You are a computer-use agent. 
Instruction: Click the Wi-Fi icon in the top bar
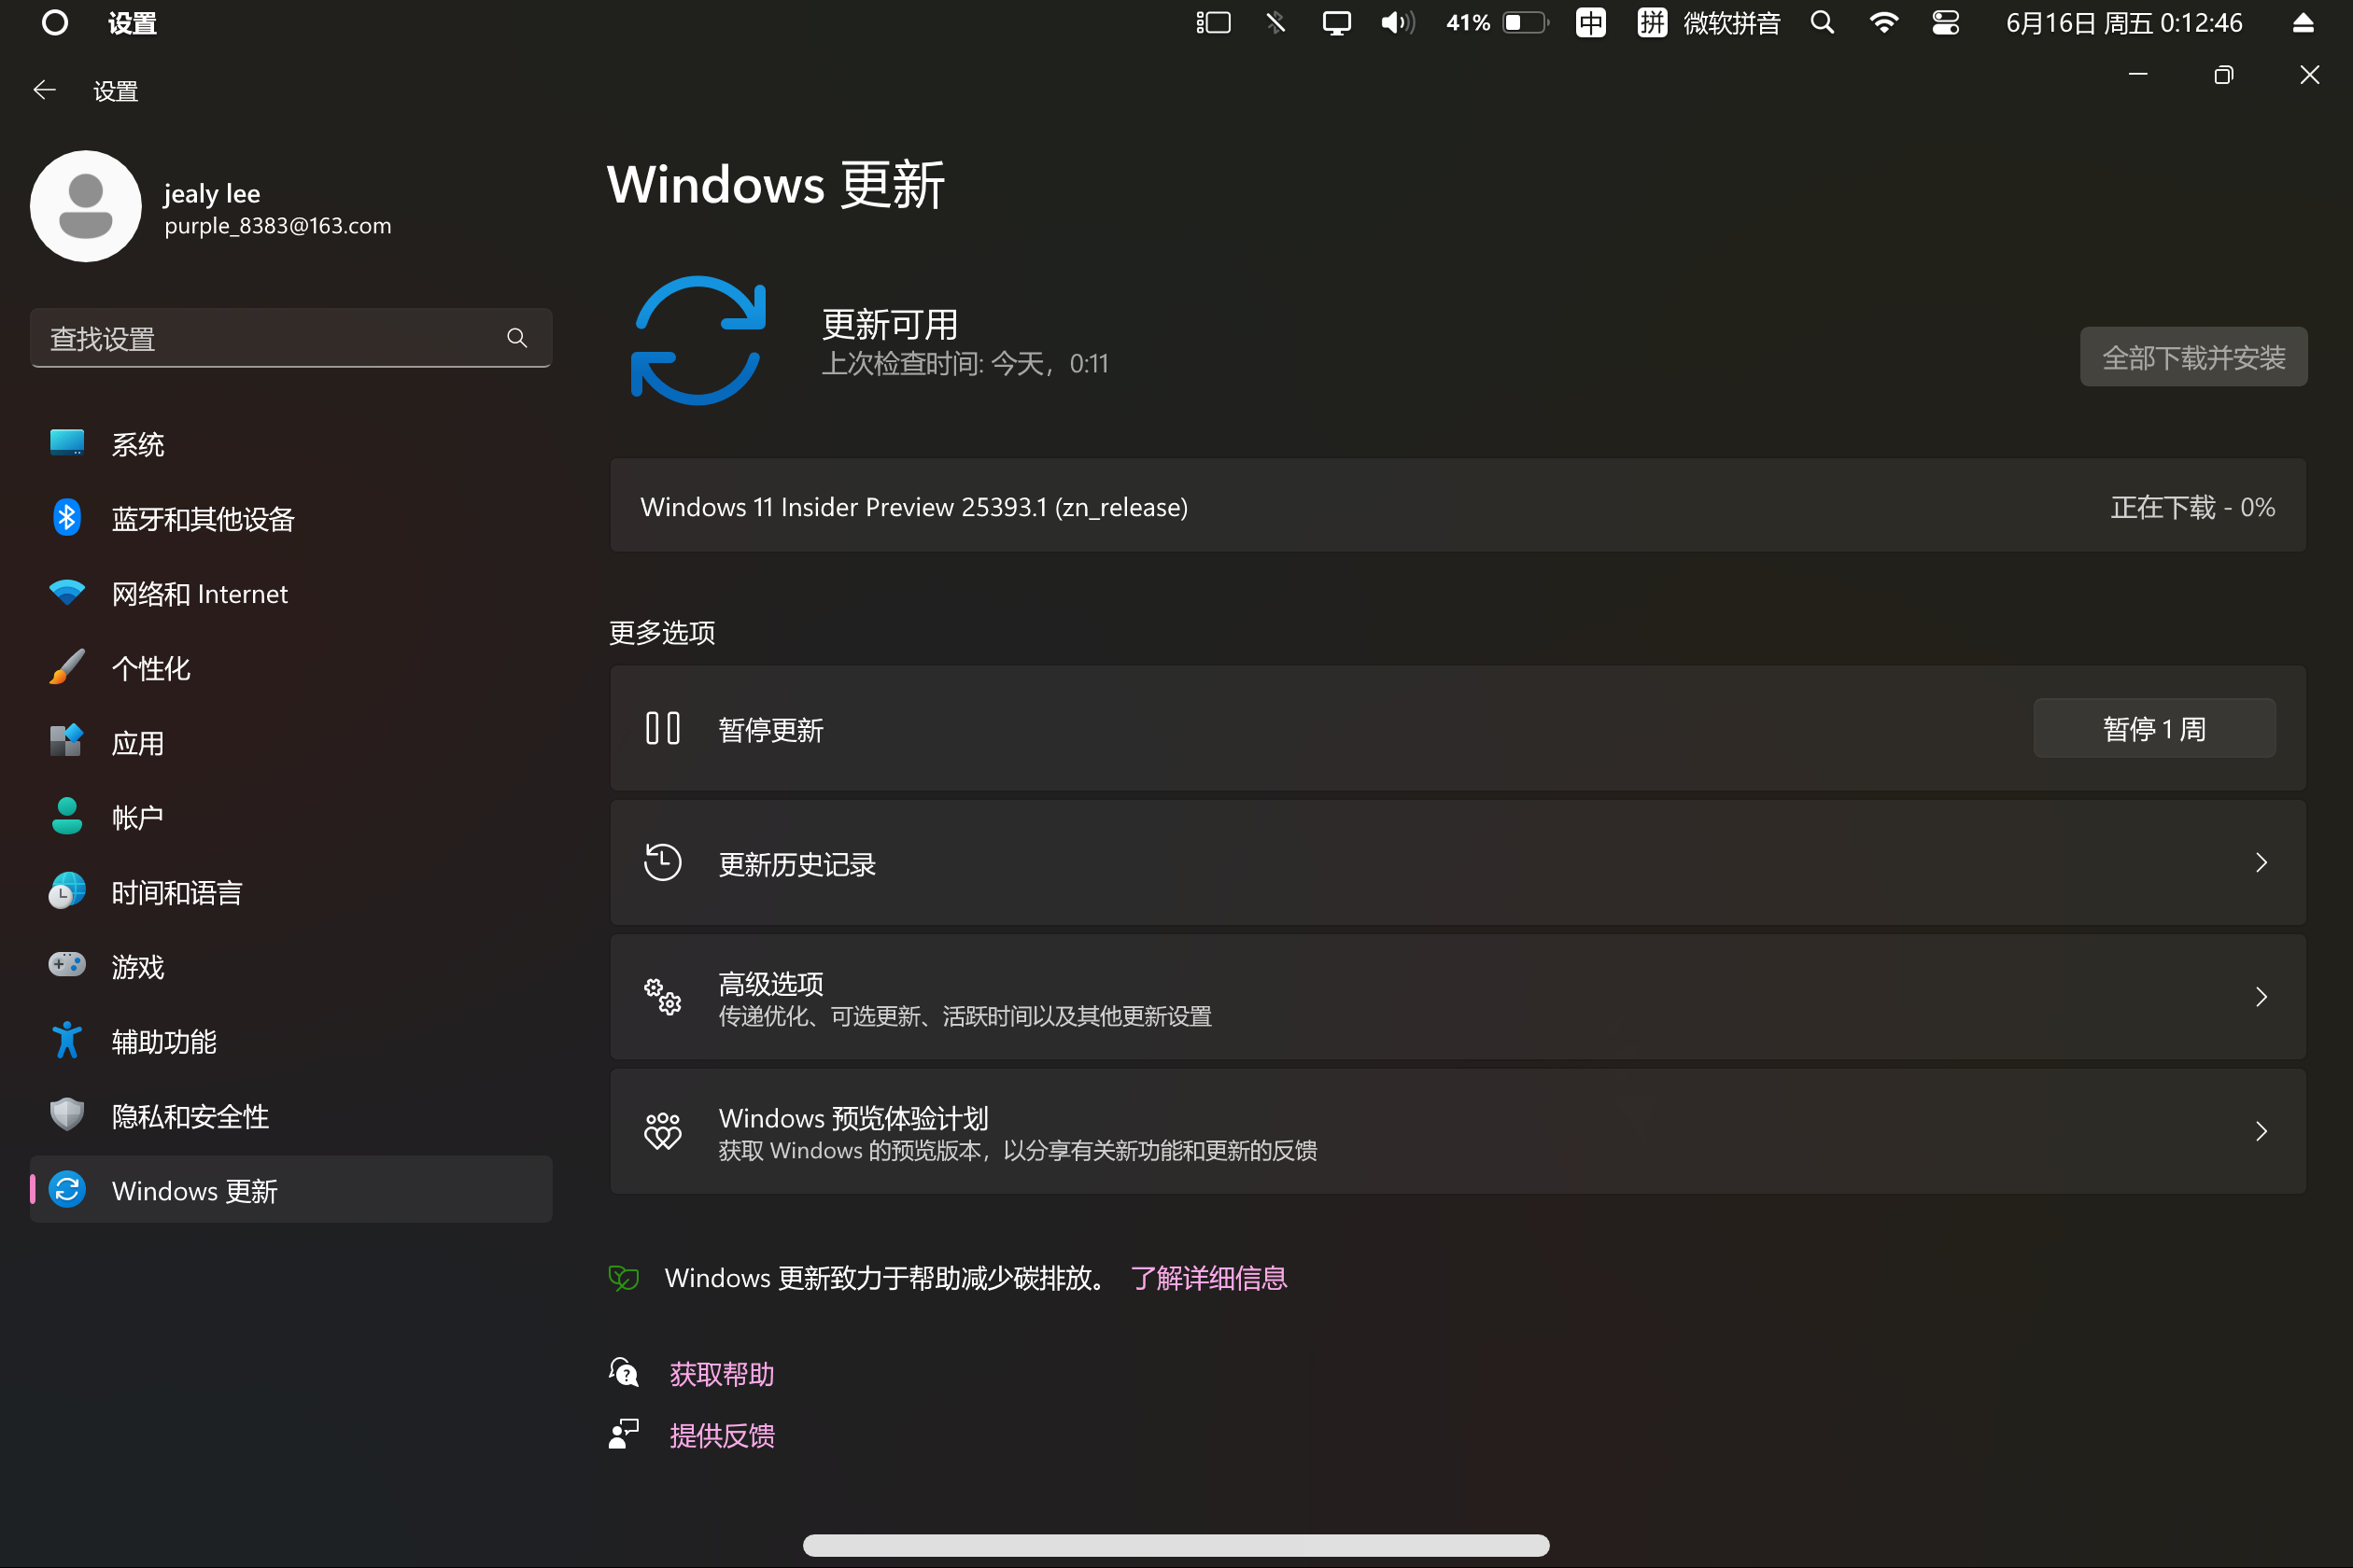pos(1884,23)
